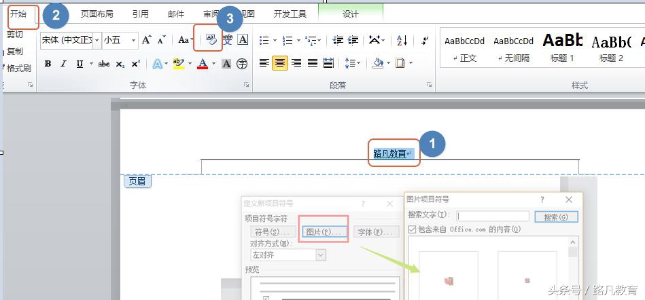Toggle 包含来自 Office.com 的内容 checkbox
Image resolution: width=645 pixels, height=300 pixels.
[412, 229]
